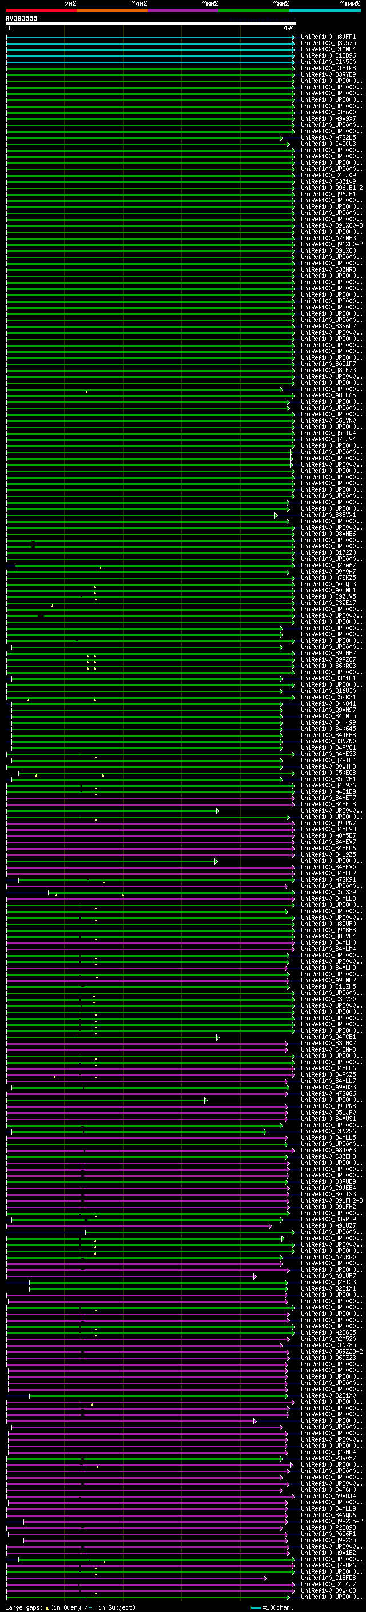Select the UniRef100_C6LVN0 label
Viewport: 366px width, 1612px height.
pos(328,420)
